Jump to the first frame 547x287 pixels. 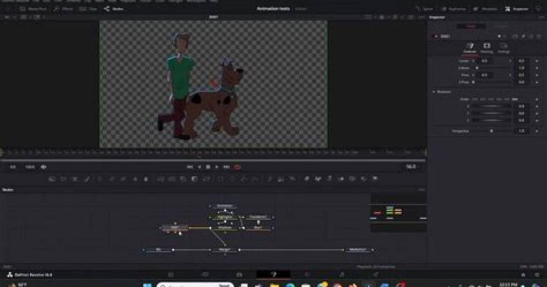(x=190, y=167)
